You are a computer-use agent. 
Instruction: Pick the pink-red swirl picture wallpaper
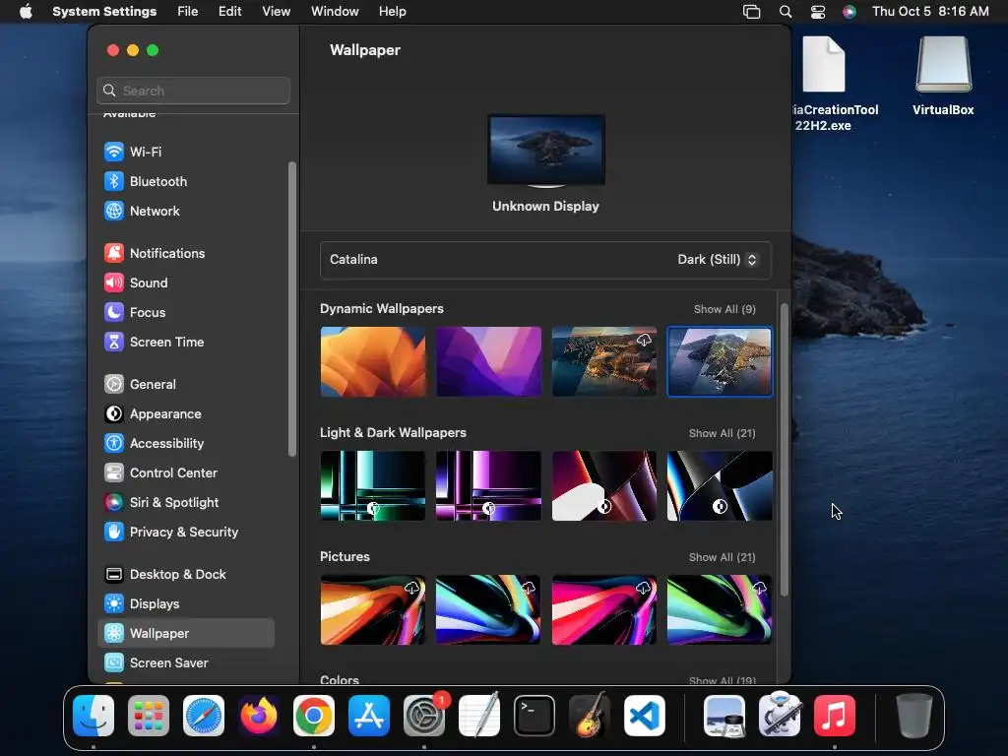click(x=604, y=609)
